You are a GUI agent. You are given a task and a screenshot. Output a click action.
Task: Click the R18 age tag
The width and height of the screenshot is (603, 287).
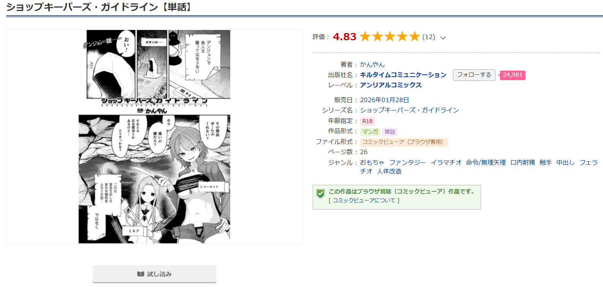click(x=367, y=121)
